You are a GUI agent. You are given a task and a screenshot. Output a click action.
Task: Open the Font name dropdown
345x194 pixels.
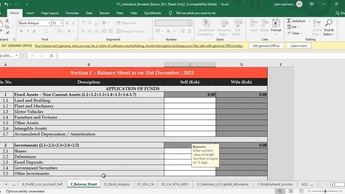click(49, 23)
